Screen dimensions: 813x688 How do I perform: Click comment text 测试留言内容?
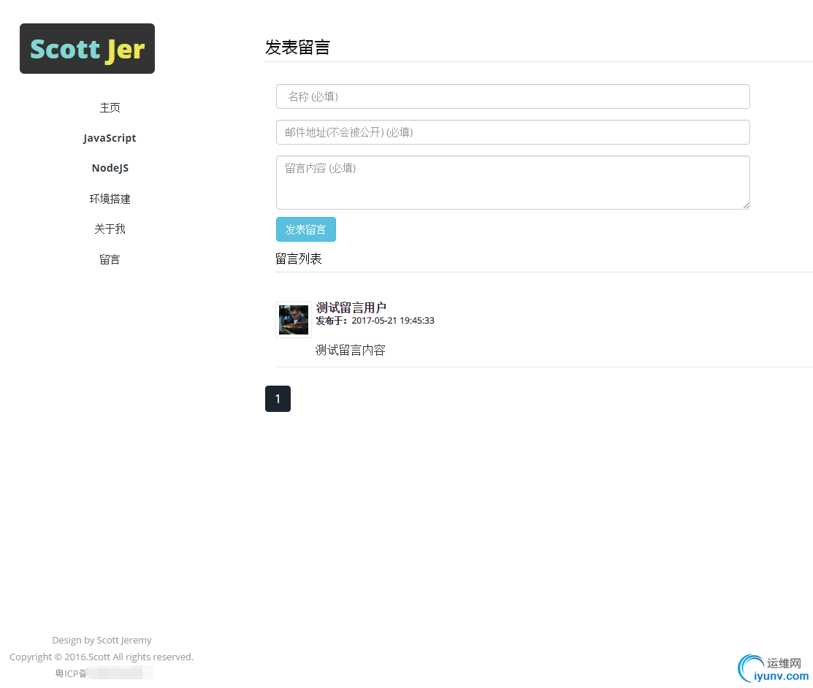tap(351, 351)
